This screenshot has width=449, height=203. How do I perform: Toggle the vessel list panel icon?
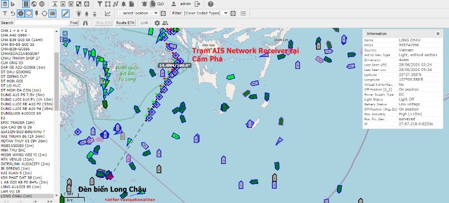(52, 13)
